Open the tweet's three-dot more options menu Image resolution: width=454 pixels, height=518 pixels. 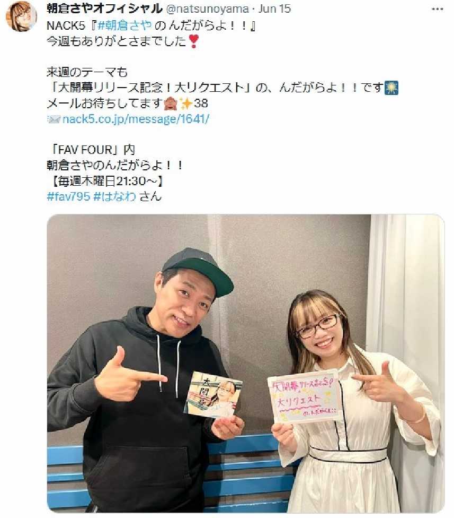click(x=437, y=9)
